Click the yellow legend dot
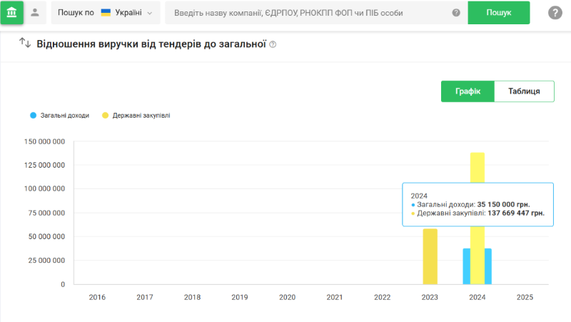Image resolution: width=571 pixels, height=322 pixels. click(x=106, y=115)
